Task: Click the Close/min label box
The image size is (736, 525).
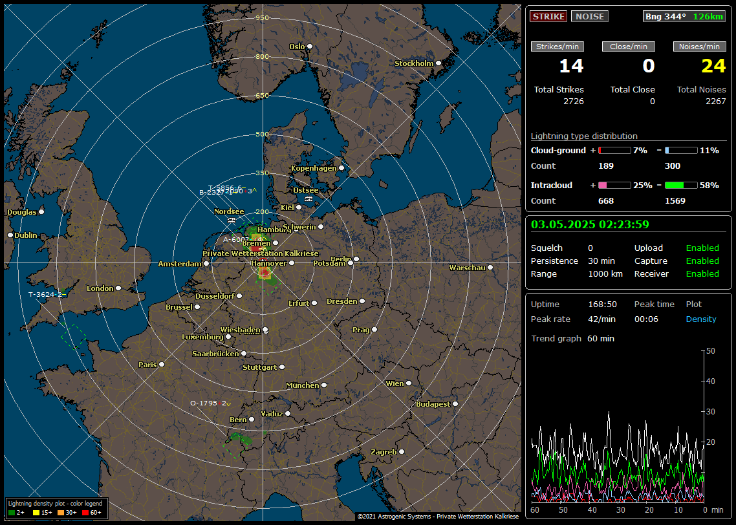Action: [629, 47]
